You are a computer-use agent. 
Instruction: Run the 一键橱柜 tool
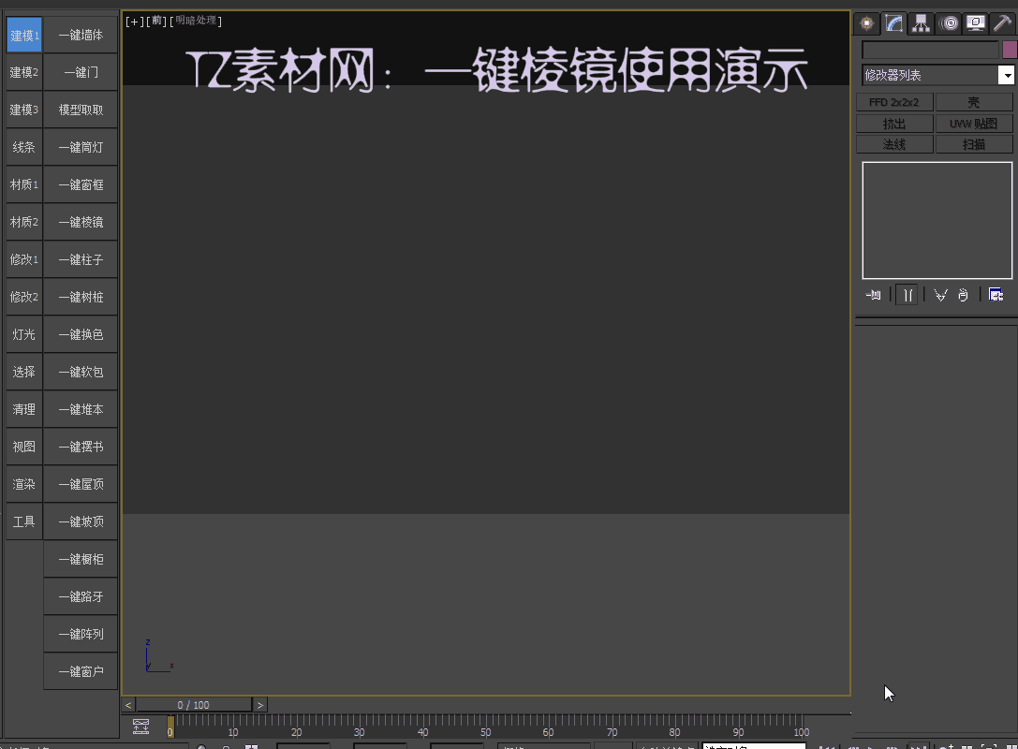tap(81, 560)
